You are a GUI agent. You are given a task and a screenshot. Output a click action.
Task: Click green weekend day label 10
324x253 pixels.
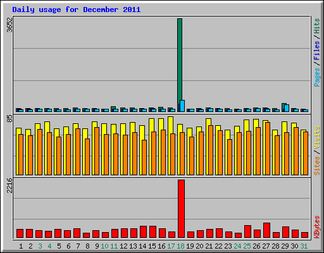(x=104, y=246)
